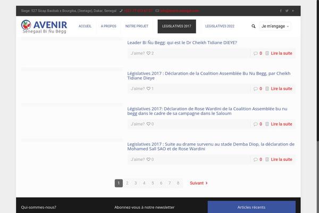The width and height of the screenshot is (319, 213).
Task: Open the search magnifier icon
Action: click(x=253, y=26)
